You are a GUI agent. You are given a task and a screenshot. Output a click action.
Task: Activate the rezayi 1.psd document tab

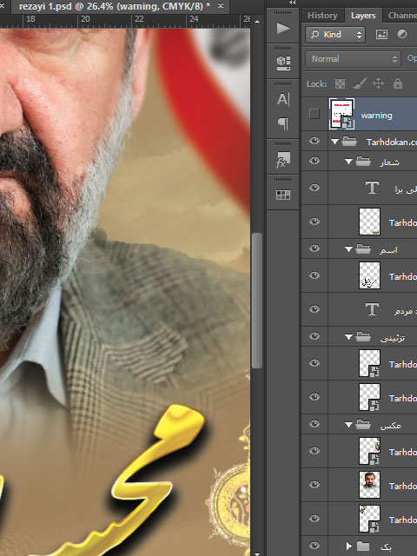[x=114, y=6]
